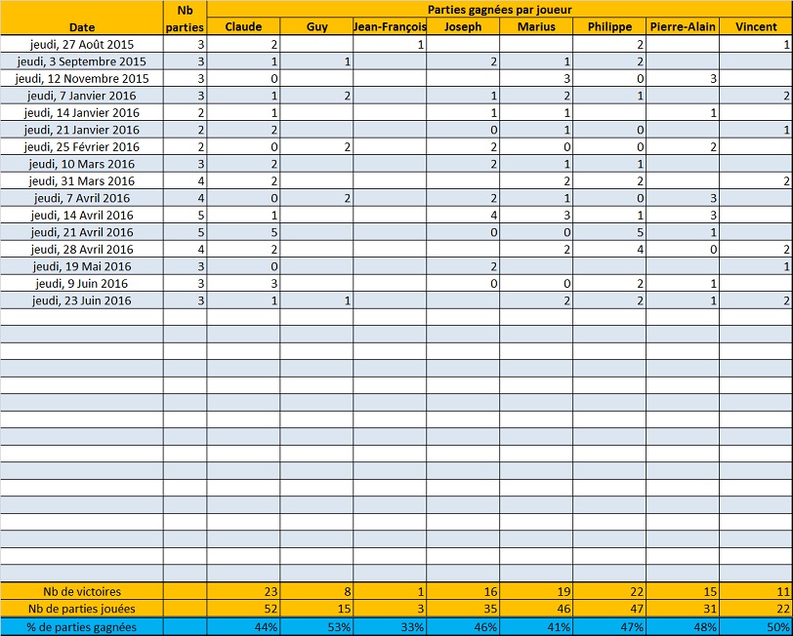Click Vincent's 50% win rate cell

[756, 627]
